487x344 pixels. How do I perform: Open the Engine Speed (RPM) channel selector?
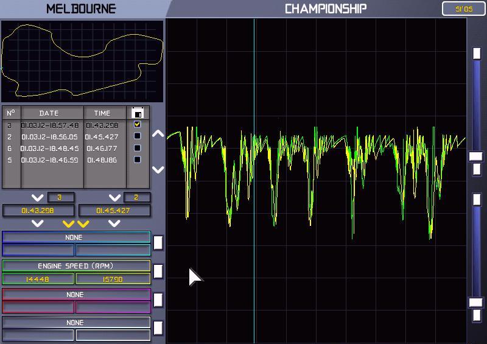coord(76,266)
